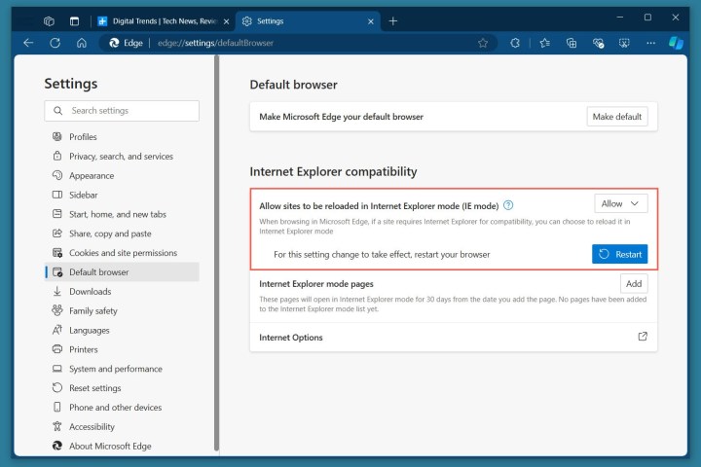Go to the browser home page

pyautogui.click(x=82, y=43)
